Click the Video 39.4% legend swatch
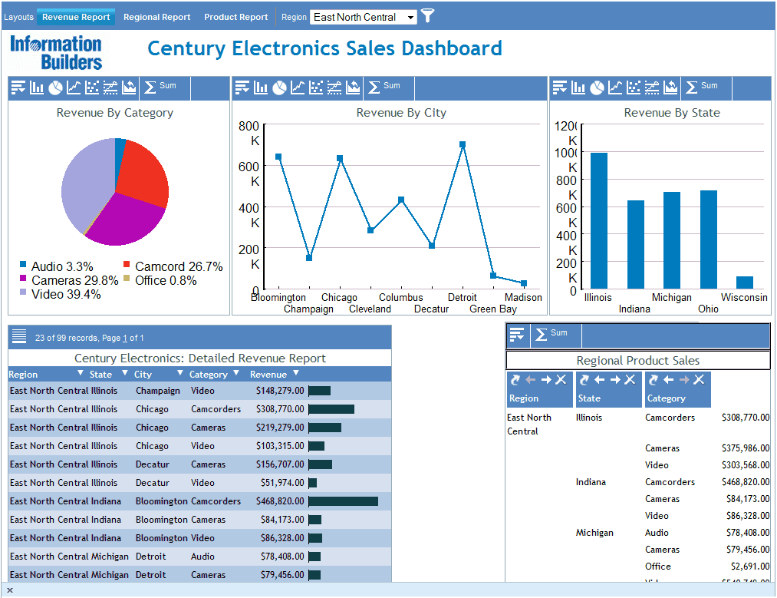This screenshot has height=598, width=777. coord(23,292)
